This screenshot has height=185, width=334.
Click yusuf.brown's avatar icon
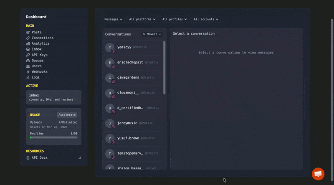click(x=110, y=139)
